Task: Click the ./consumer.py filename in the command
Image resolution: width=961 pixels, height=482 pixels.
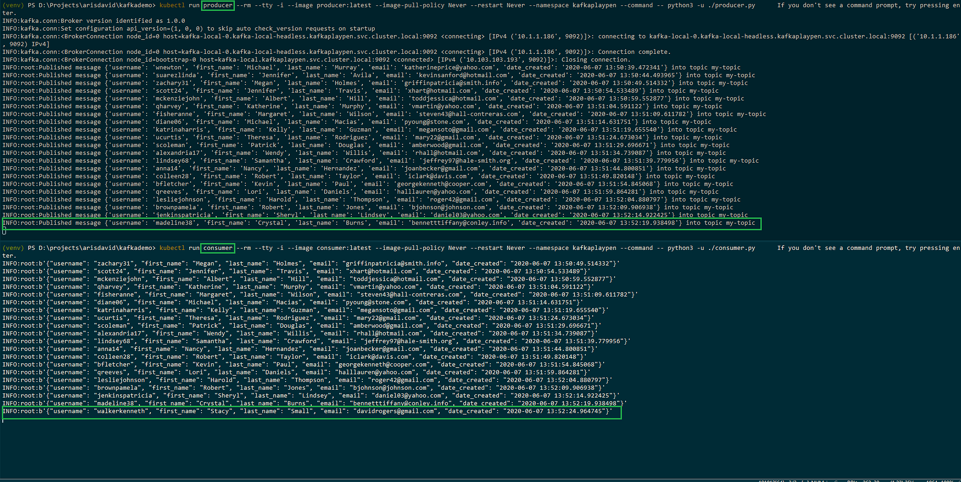Action: coord(732,248)
